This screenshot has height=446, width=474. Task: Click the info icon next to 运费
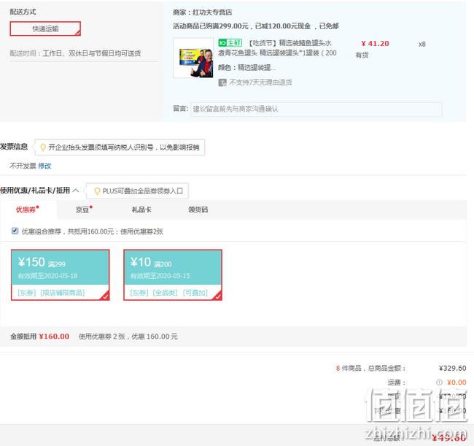point(439,382)
